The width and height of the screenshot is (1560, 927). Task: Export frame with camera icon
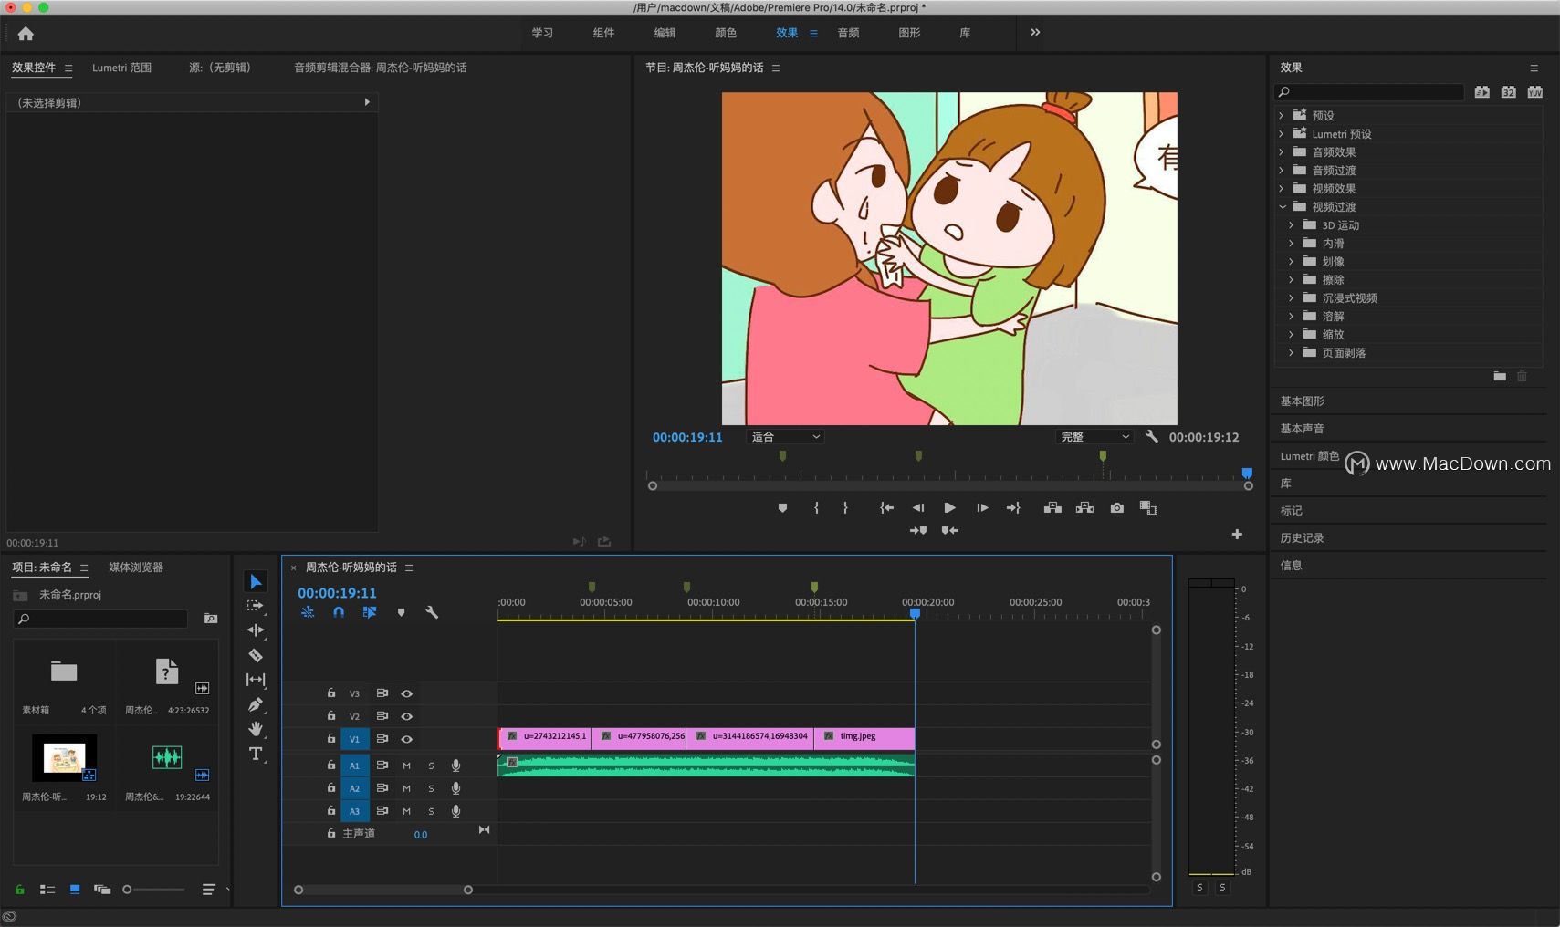click(1117, 508)
